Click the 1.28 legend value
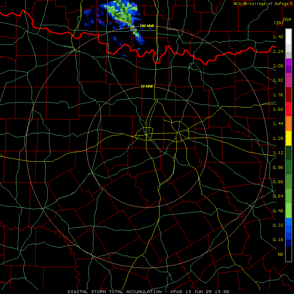294x294 pixels. (x=278, y=139)
